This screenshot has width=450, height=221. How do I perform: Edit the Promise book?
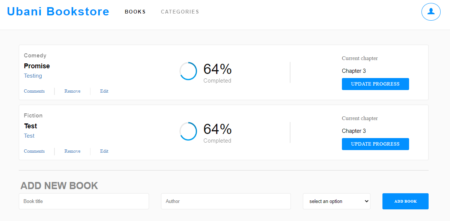click(104, 91)
